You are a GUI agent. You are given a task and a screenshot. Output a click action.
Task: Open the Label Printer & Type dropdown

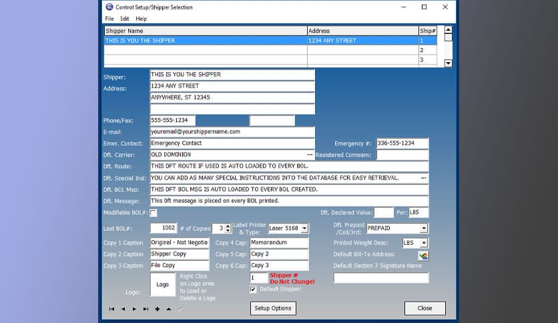click(304, 228)
